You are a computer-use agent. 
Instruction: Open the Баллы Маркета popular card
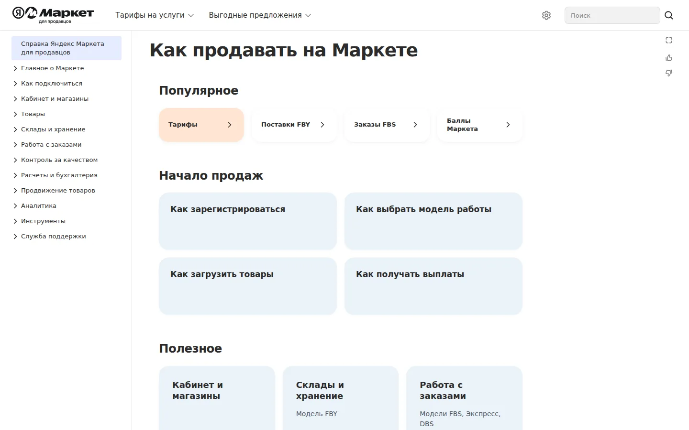click(480, 125)
